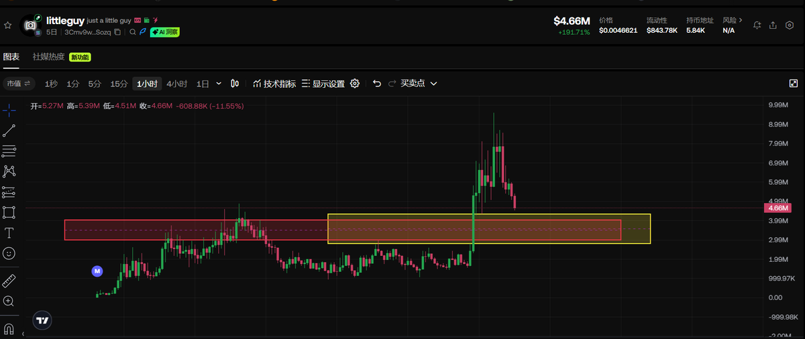Click the liquidity value $843.78K
Screen dimensions: 805x339
click(661, 31)
